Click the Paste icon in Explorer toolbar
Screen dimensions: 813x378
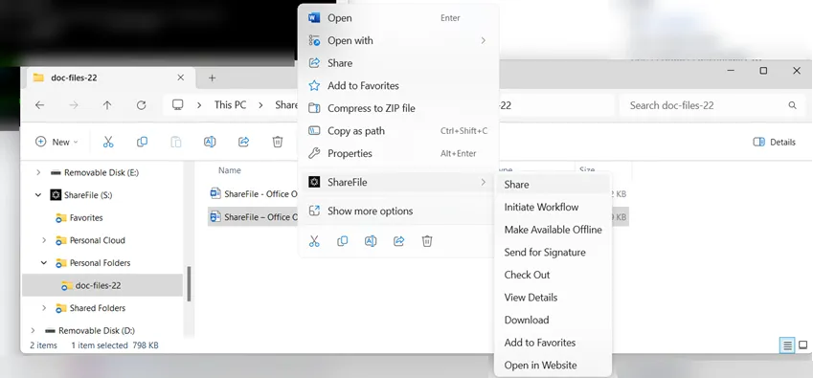click(x=176, y=142)
